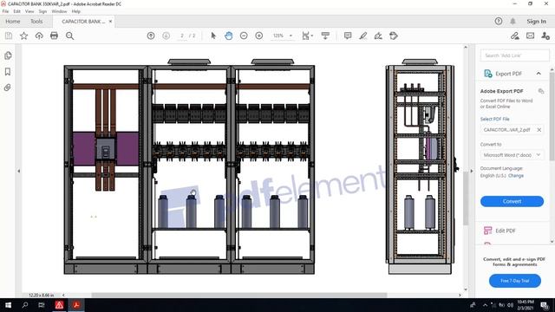Click the blue Convert button
The image size is (555, 312).
pos(512,201)
